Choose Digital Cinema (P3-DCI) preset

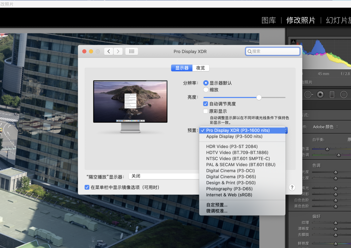tap(242, 171)
